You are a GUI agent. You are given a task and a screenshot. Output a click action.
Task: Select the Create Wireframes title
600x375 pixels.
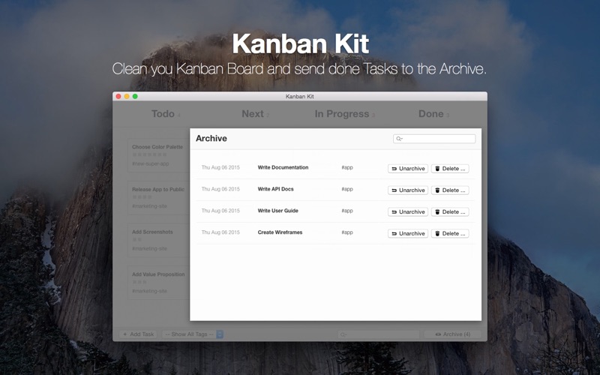tap(280, 232)
